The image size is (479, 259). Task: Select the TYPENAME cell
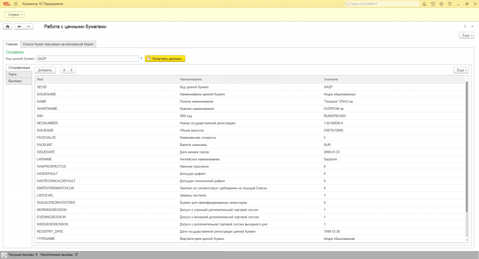(x=106, y=239)
